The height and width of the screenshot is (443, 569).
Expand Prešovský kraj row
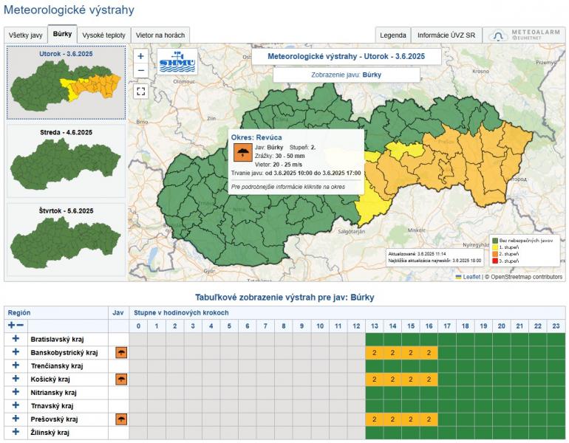(16, 419)
